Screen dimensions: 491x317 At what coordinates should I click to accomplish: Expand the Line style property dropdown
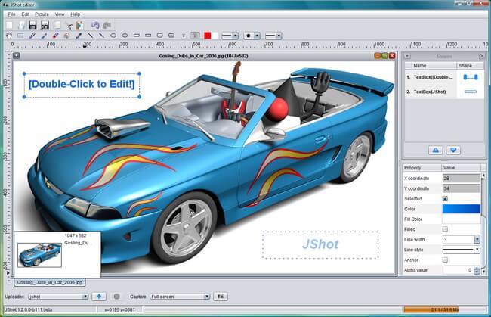(477, 250)
